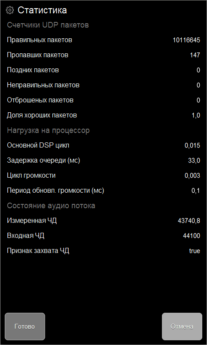Image resolution: width=207 pixels, height=345 pixels.
Task: Click the Отброшеных пакетов label
Action: click(x=40, y=100)
